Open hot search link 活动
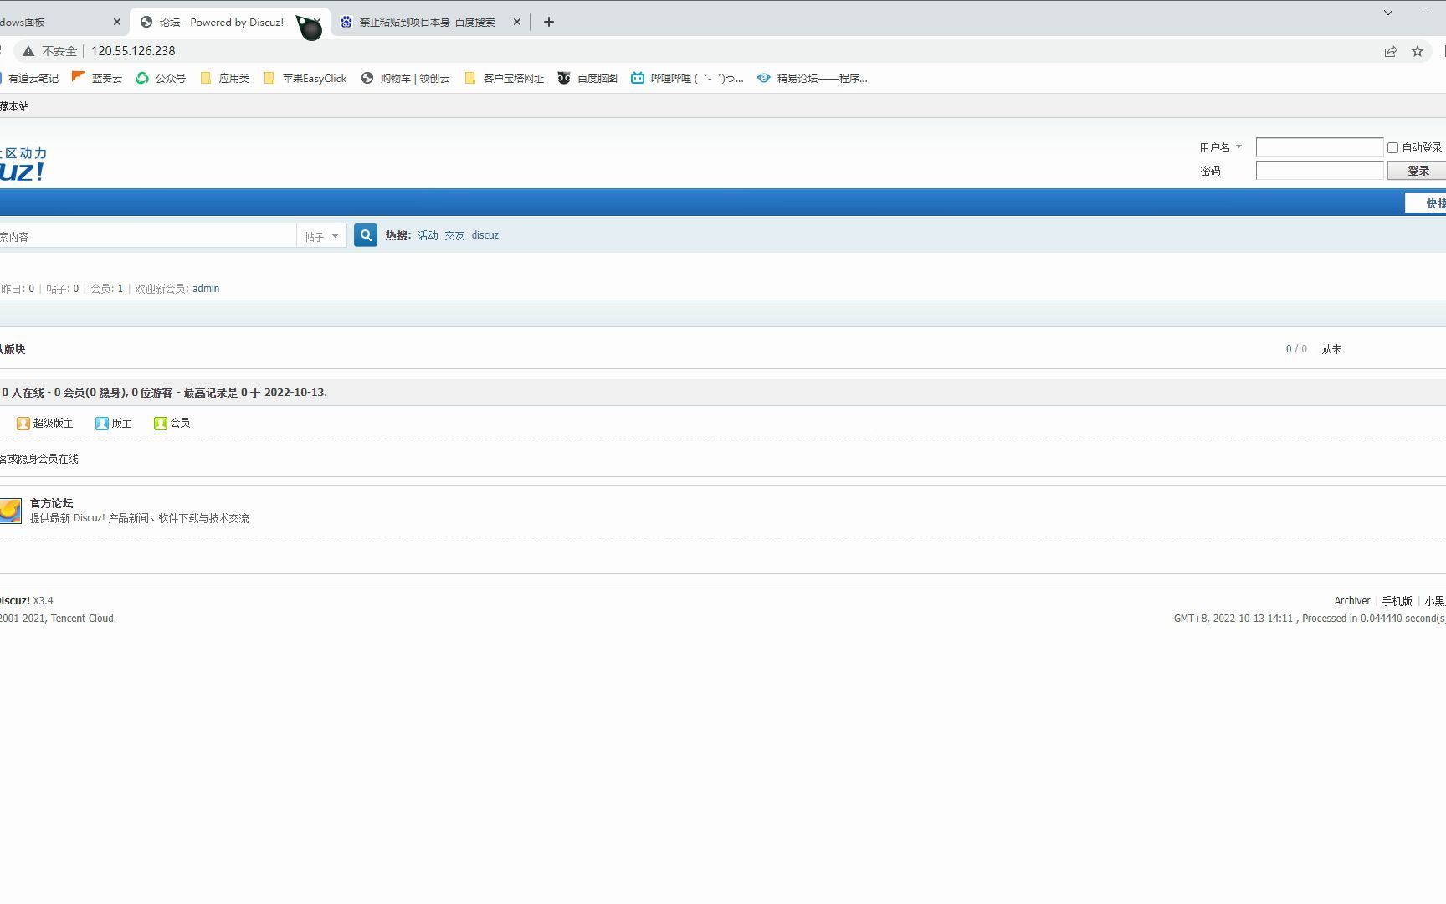The image size is (1446, 904). pos(428,235)
